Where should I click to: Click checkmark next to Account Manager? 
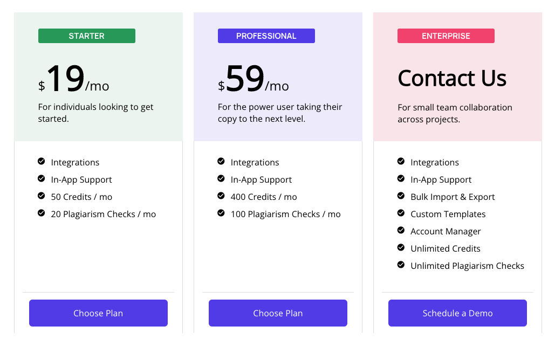click(x=401, y=231)
